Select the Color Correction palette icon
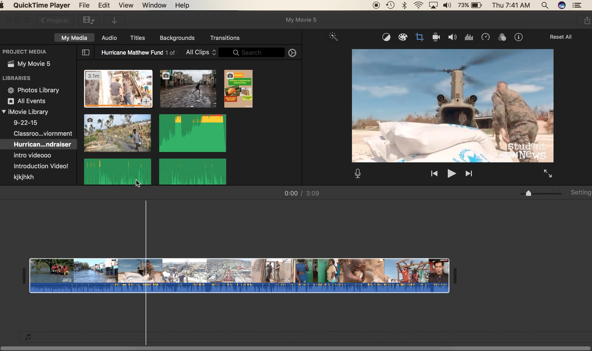Viewport: 592px width, 351px height. pos(403,37)
